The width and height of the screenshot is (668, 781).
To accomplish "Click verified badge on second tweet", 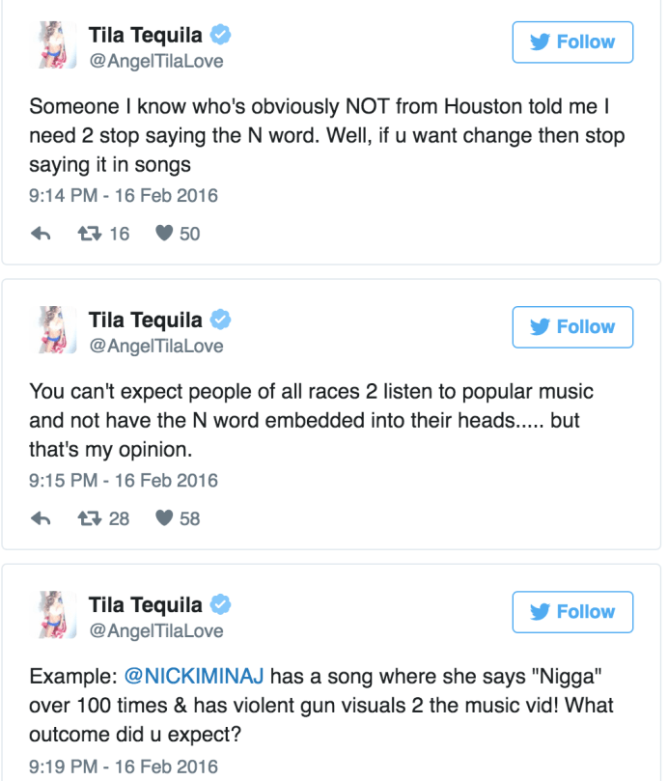I will (x=222, y=321).
